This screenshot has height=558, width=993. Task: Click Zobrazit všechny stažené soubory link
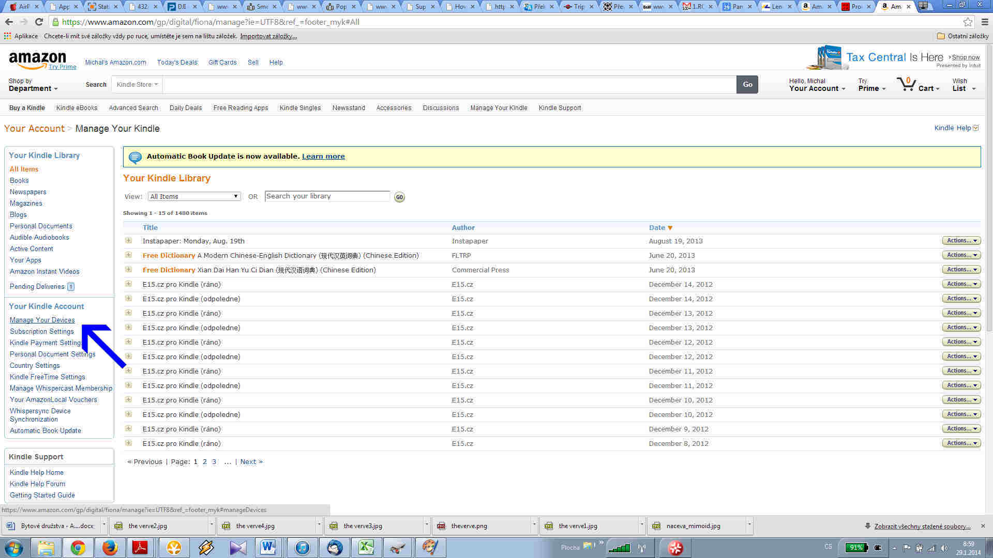pyautogui.click(x=922, y=526)
